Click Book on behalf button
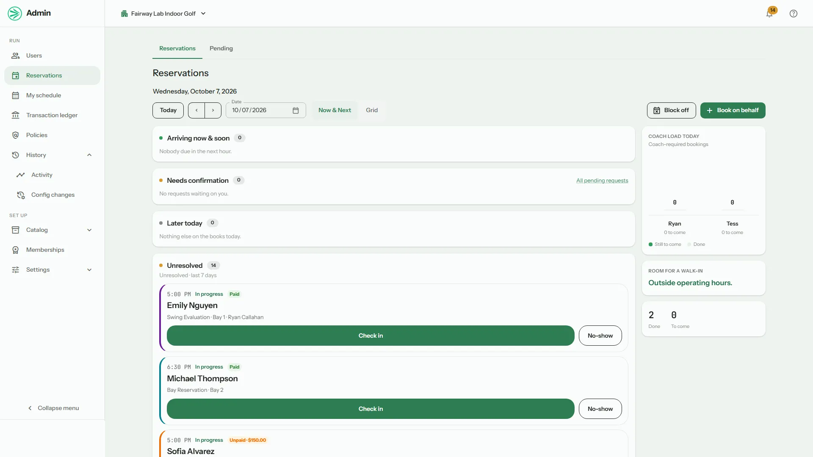Viewport: 813px width, 457px height. 733,110
